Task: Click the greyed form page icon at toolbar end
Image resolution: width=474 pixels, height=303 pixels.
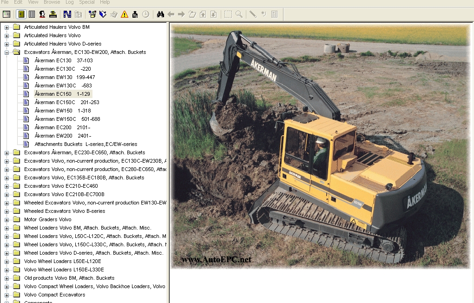Action: point(275,14)
